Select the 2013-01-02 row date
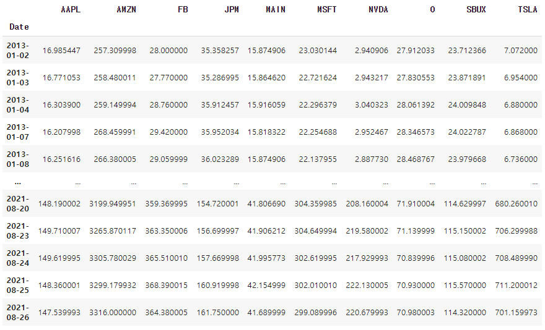 click(x=18, y=50)
